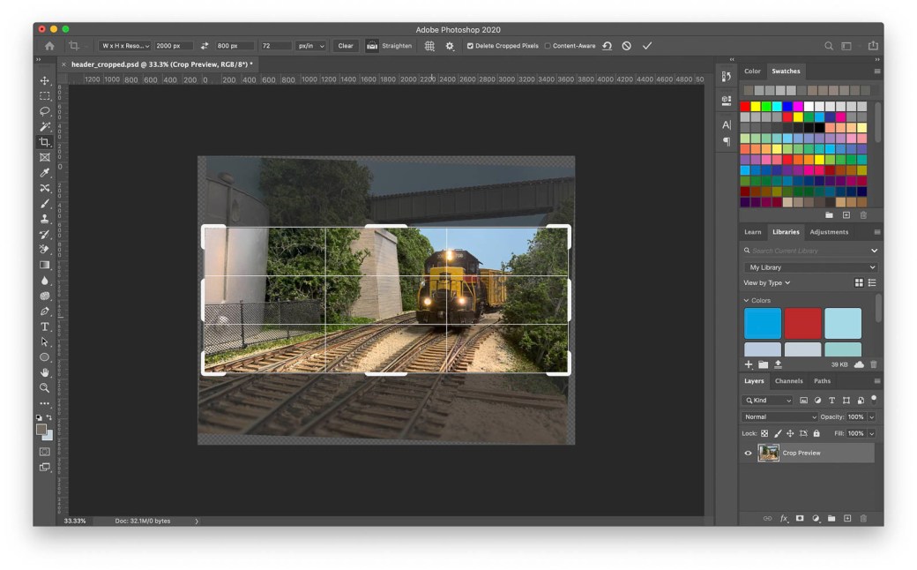This screenshot has height=570, width=917.
Task: Enable the Content-Aware checkbox
Action: [x=548, y=46]
